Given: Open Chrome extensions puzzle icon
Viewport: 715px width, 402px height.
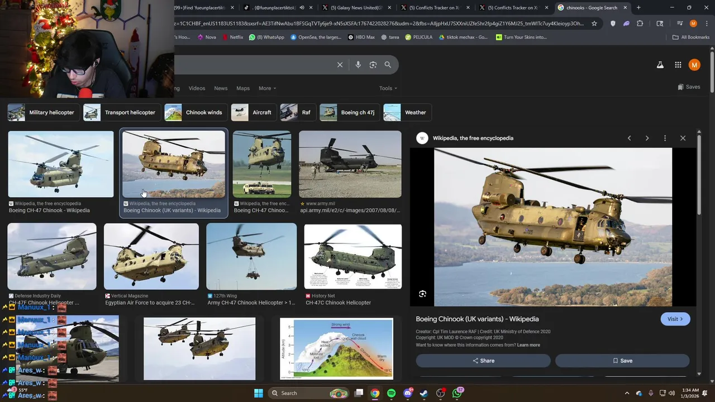Looking at the screenshot, I should tap(640, 23).
